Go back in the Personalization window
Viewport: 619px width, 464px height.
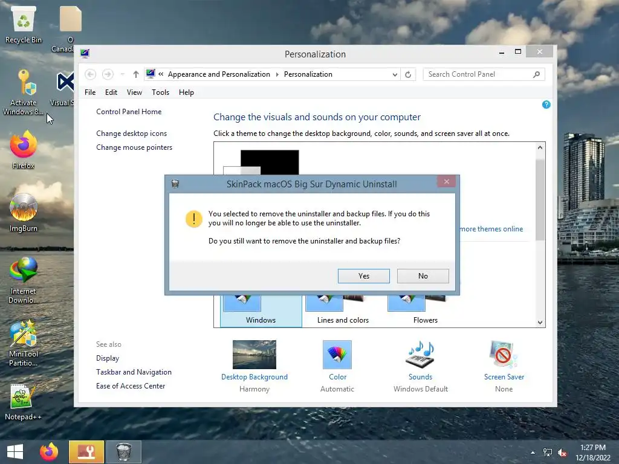pos(91,74)
